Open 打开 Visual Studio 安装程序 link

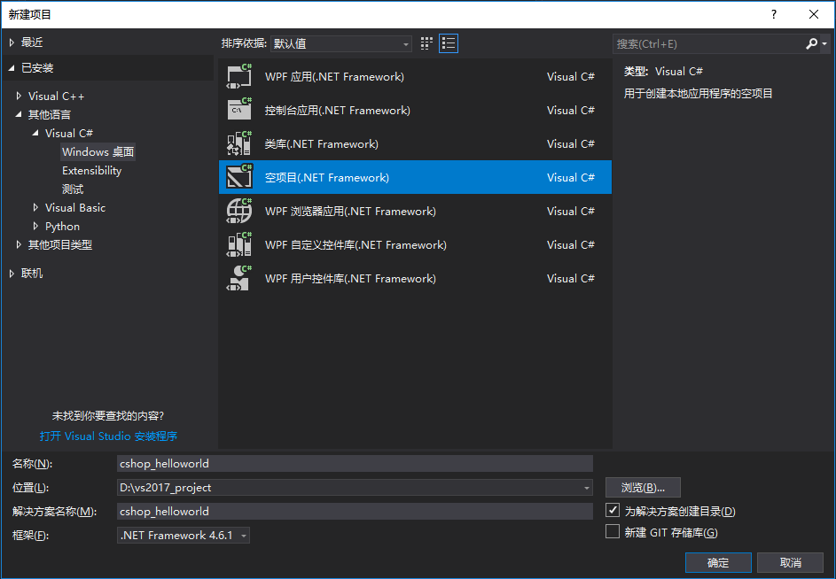[x=108, y=436]
